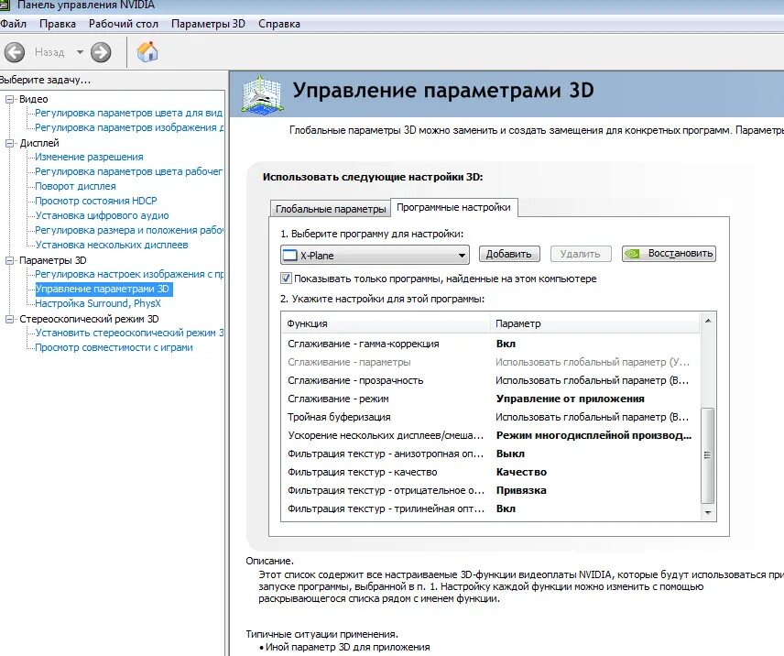Collapse the Параметры 3D tree node
This screenshot has height=656, width=784.
coord(9,260)
